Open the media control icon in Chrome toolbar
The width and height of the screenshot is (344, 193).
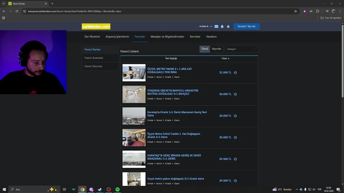(x=327, y=11)
